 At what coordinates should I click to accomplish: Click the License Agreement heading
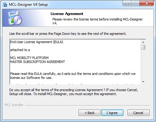point(67,14)
